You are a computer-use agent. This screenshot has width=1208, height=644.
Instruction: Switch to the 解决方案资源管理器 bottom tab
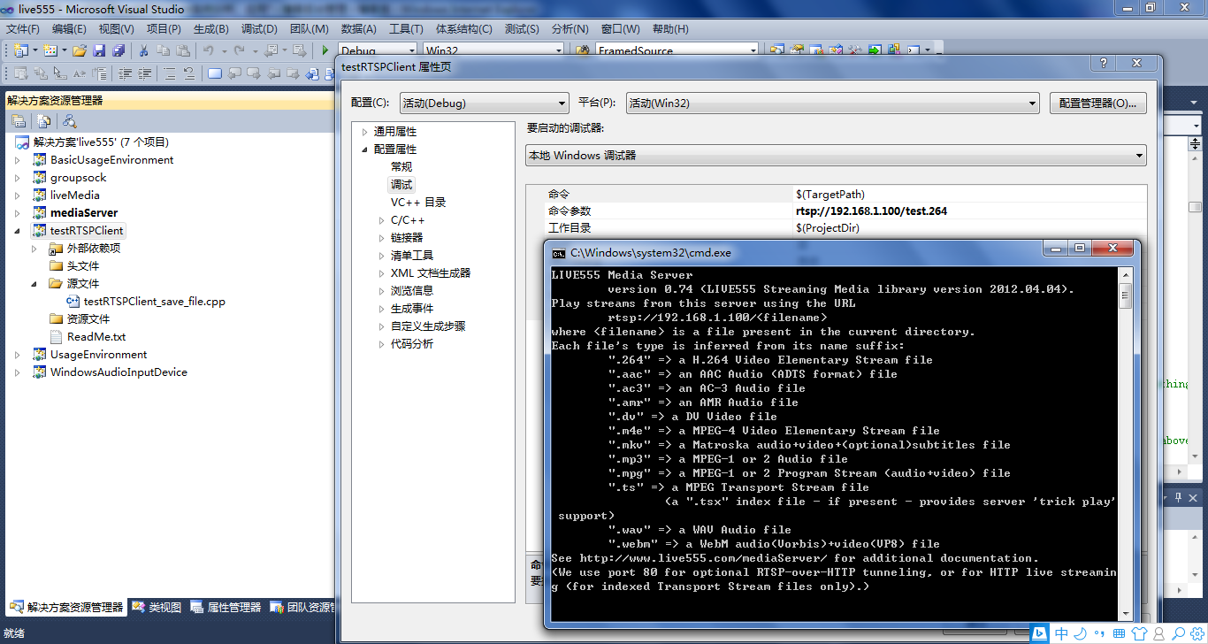[x=66, y=608]
